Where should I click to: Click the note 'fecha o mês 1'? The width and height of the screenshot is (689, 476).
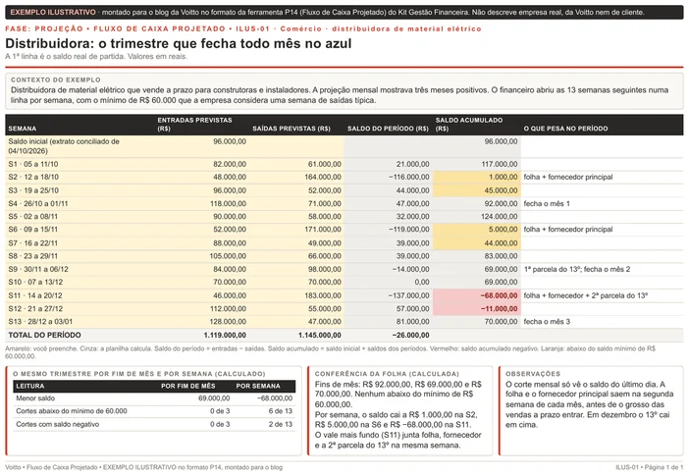tap(547, 203)
